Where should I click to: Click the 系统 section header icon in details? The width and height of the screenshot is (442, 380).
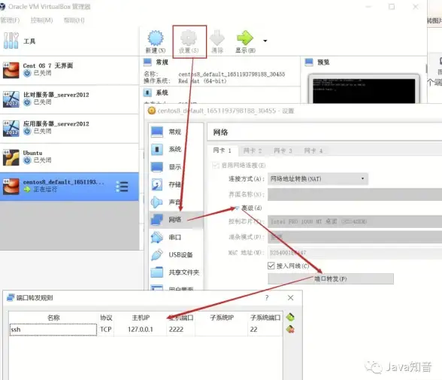147,93
